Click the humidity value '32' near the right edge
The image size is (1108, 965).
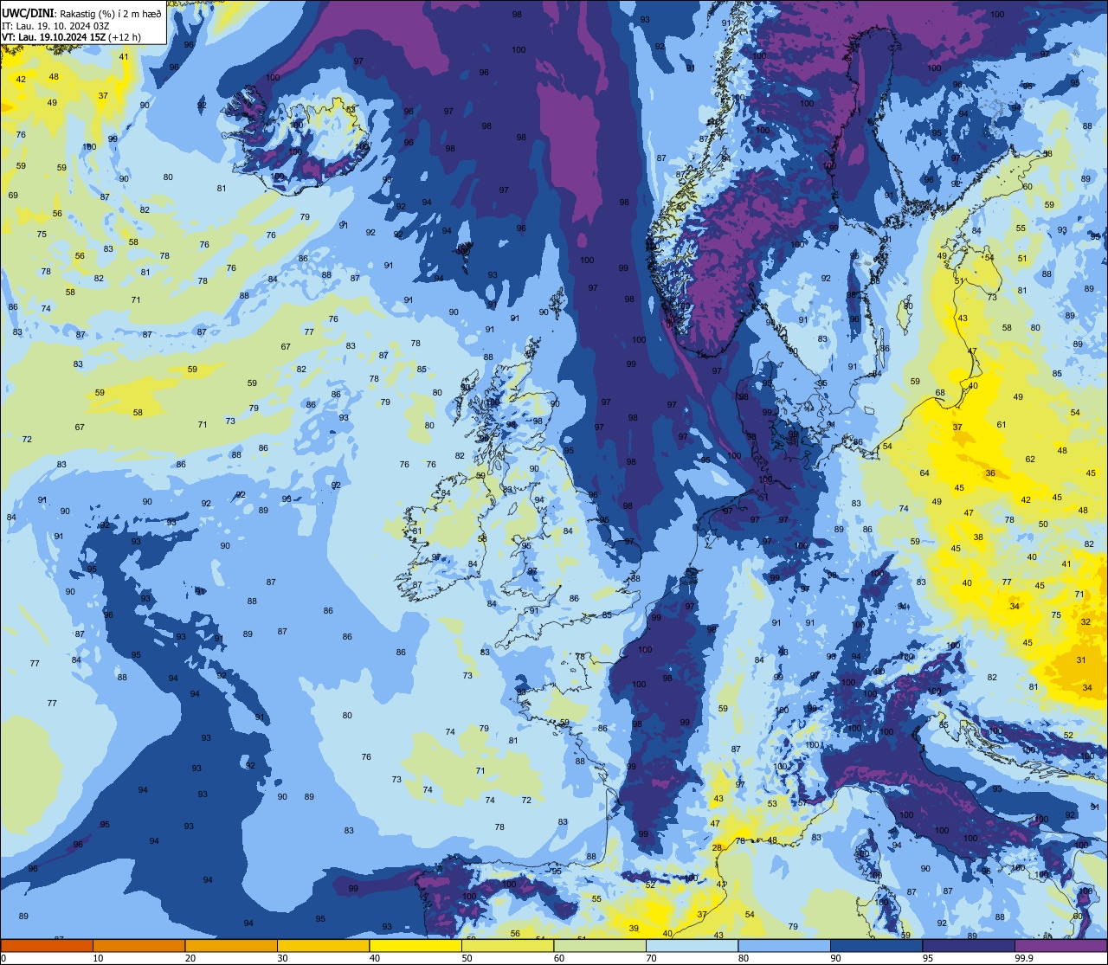[1085, 621]
